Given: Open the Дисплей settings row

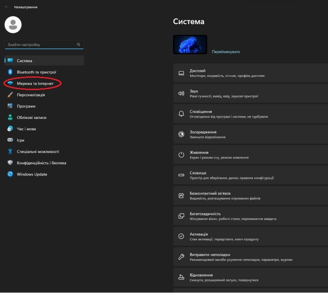Looking at the screenshot, I should (251, 73).
